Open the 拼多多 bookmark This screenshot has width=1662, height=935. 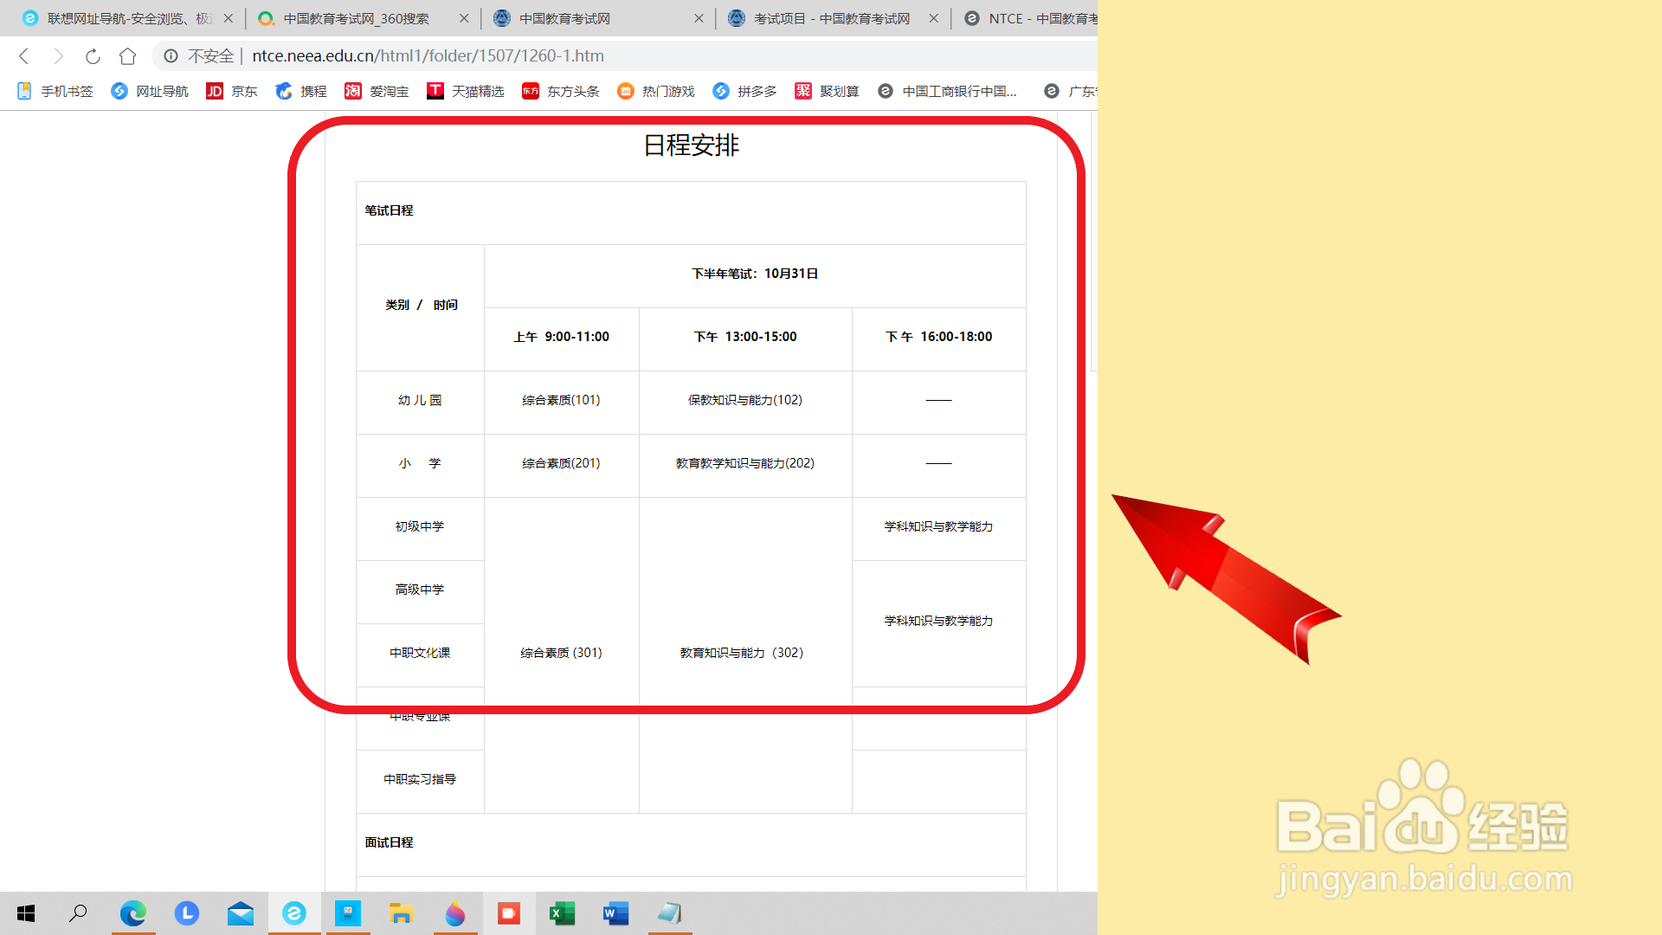744,91
